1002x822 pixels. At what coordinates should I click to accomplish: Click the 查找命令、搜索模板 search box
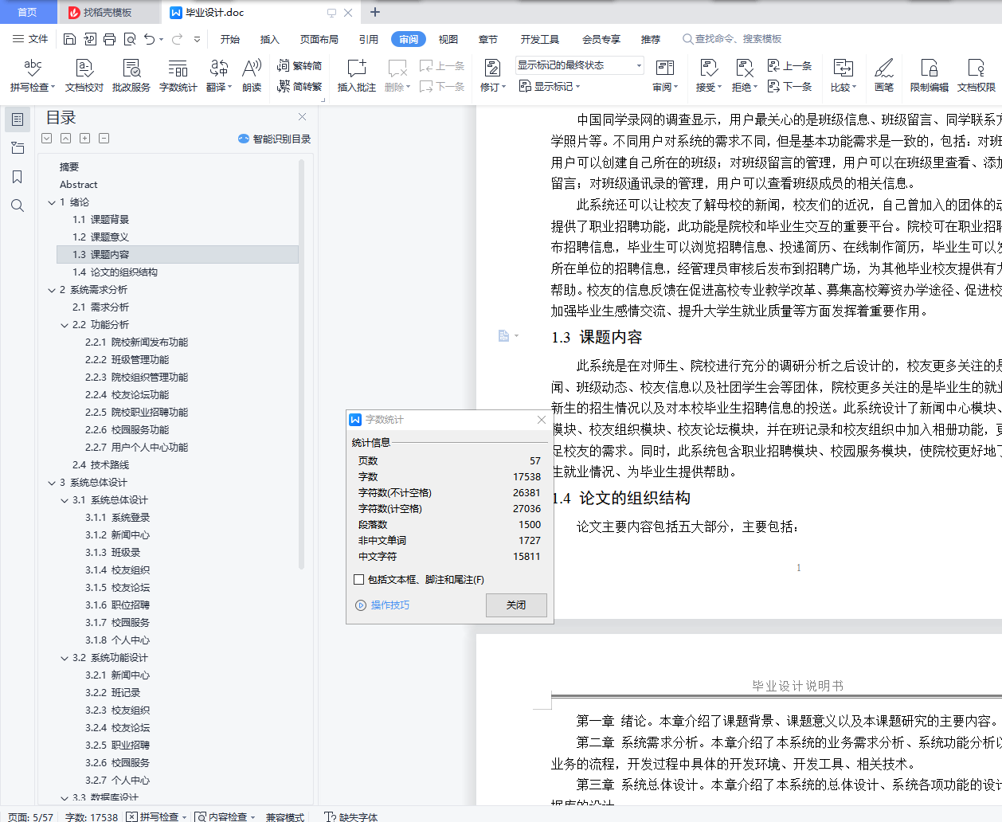click(733, 39)
